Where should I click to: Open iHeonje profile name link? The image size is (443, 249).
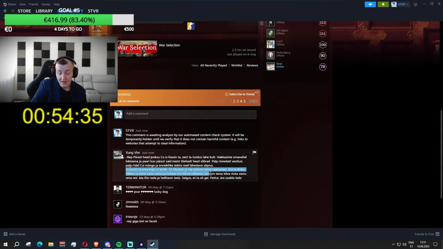click(x=132, y=217)
